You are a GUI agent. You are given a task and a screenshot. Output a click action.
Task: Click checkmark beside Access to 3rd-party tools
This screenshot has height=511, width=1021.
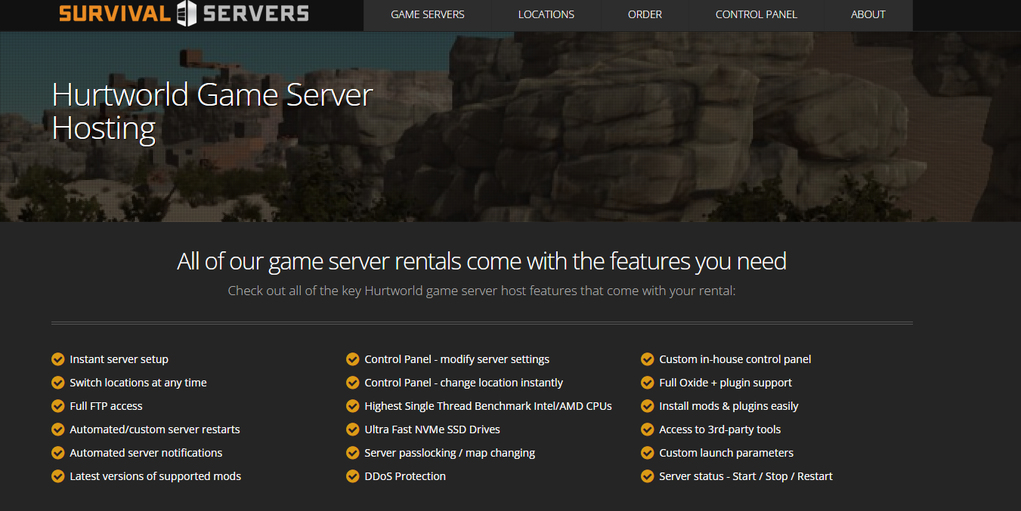[x=647, y=429]
